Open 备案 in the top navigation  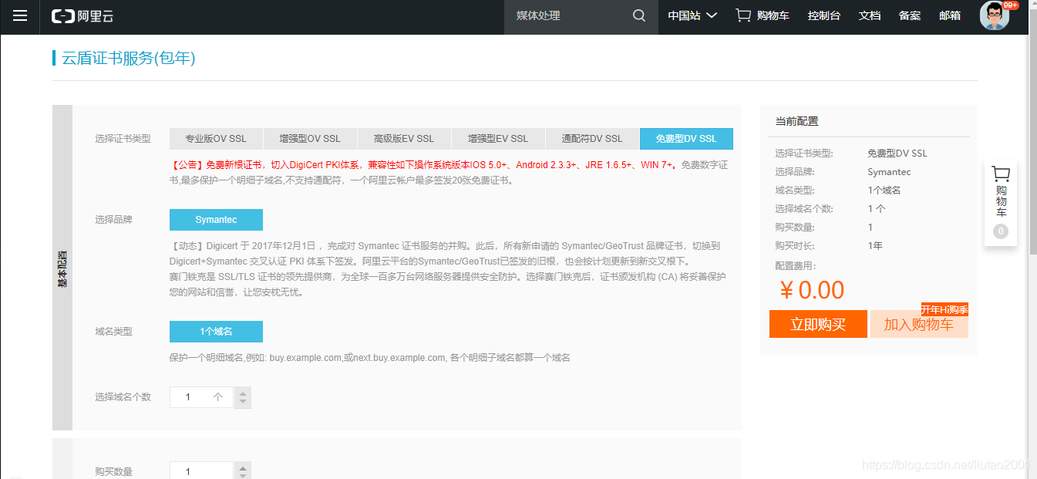coord(910,16)
